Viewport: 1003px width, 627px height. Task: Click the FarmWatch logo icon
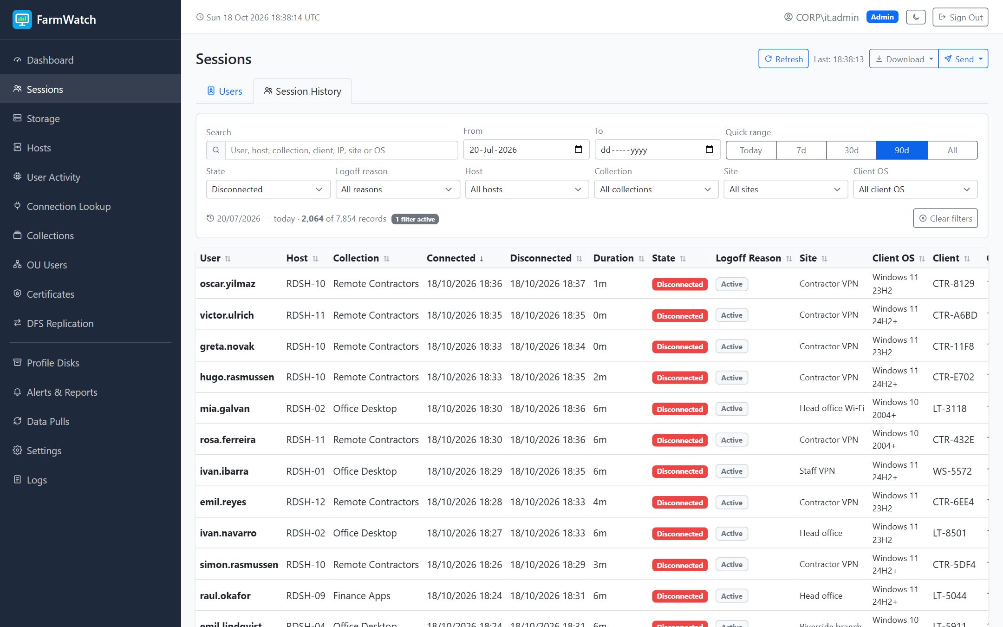click(x=22, y=20)
